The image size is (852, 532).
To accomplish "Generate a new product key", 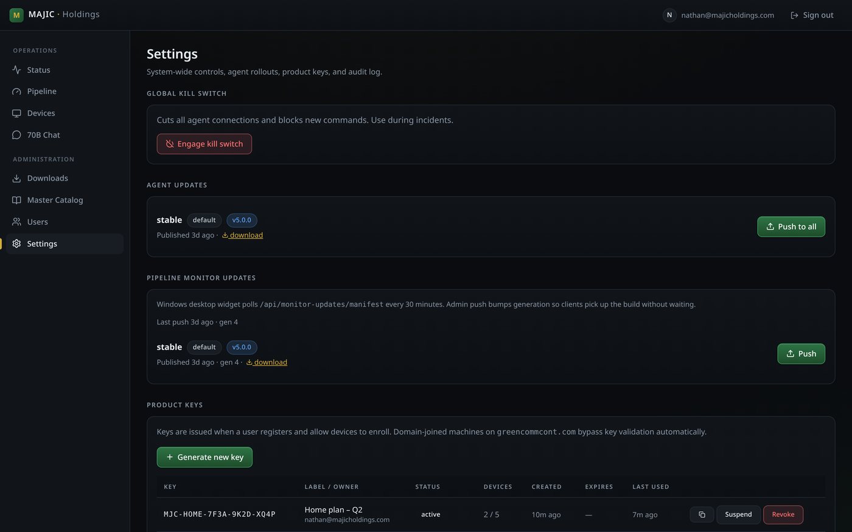I will (204, 457).
